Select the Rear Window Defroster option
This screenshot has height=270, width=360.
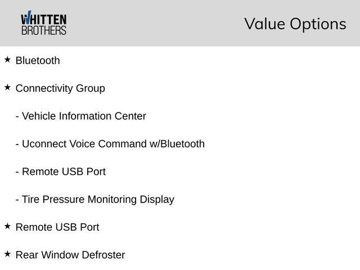click(70, 255)
